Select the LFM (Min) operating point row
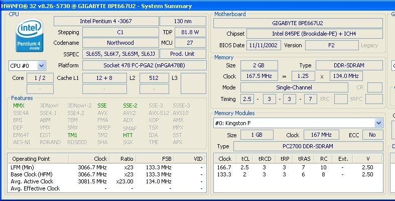This screenshot has width=395, height=201. (107, 167)
